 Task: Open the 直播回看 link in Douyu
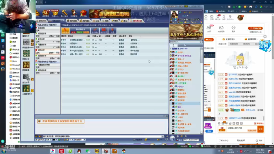coord(251,39)
